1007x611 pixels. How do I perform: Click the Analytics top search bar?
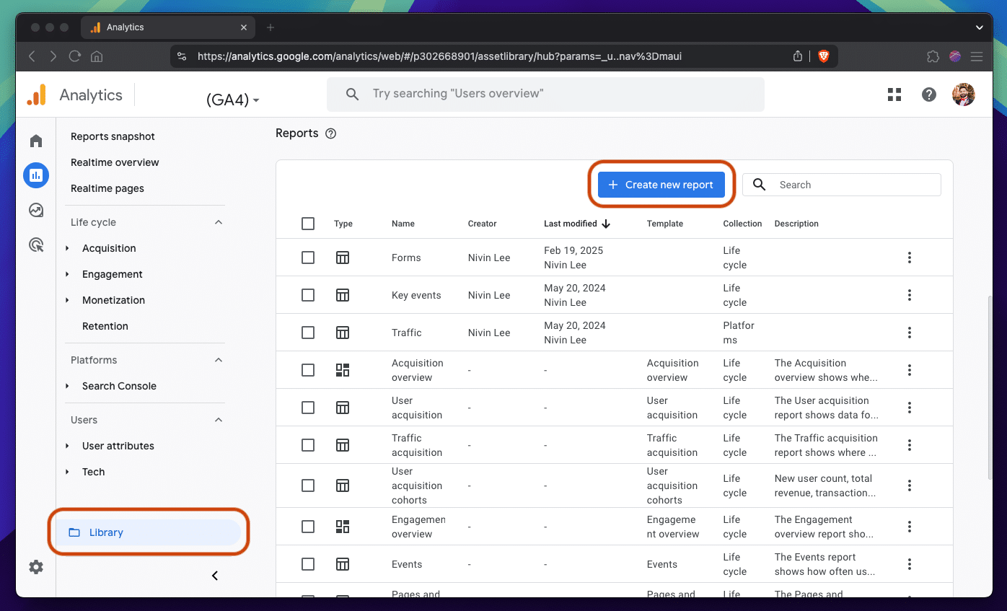[x=545, y=94]
